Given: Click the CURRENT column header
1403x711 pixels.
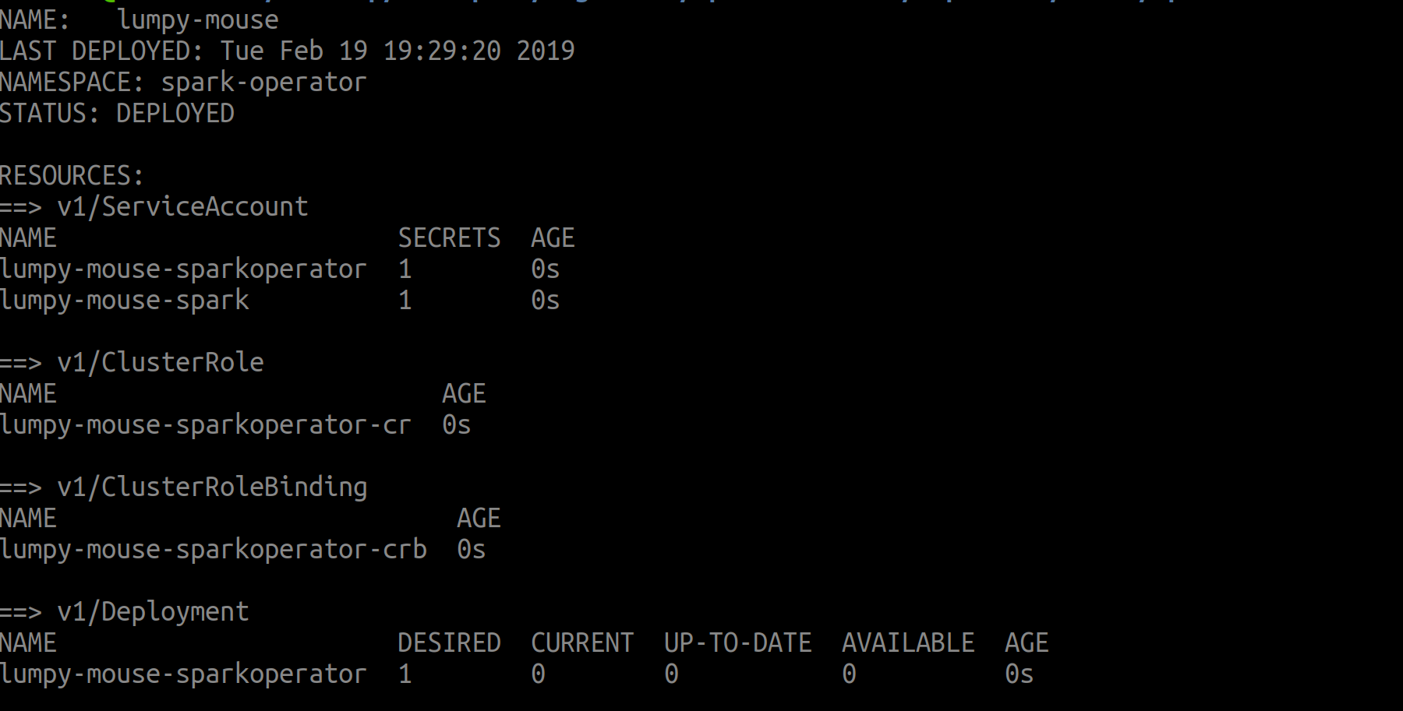Looking at the screenshot, I should tap(582, 642).
